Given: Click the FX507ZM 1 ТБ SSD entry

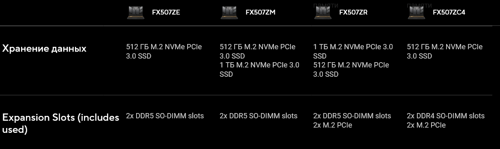Looking at the screenshot, I should pos(259,69).
